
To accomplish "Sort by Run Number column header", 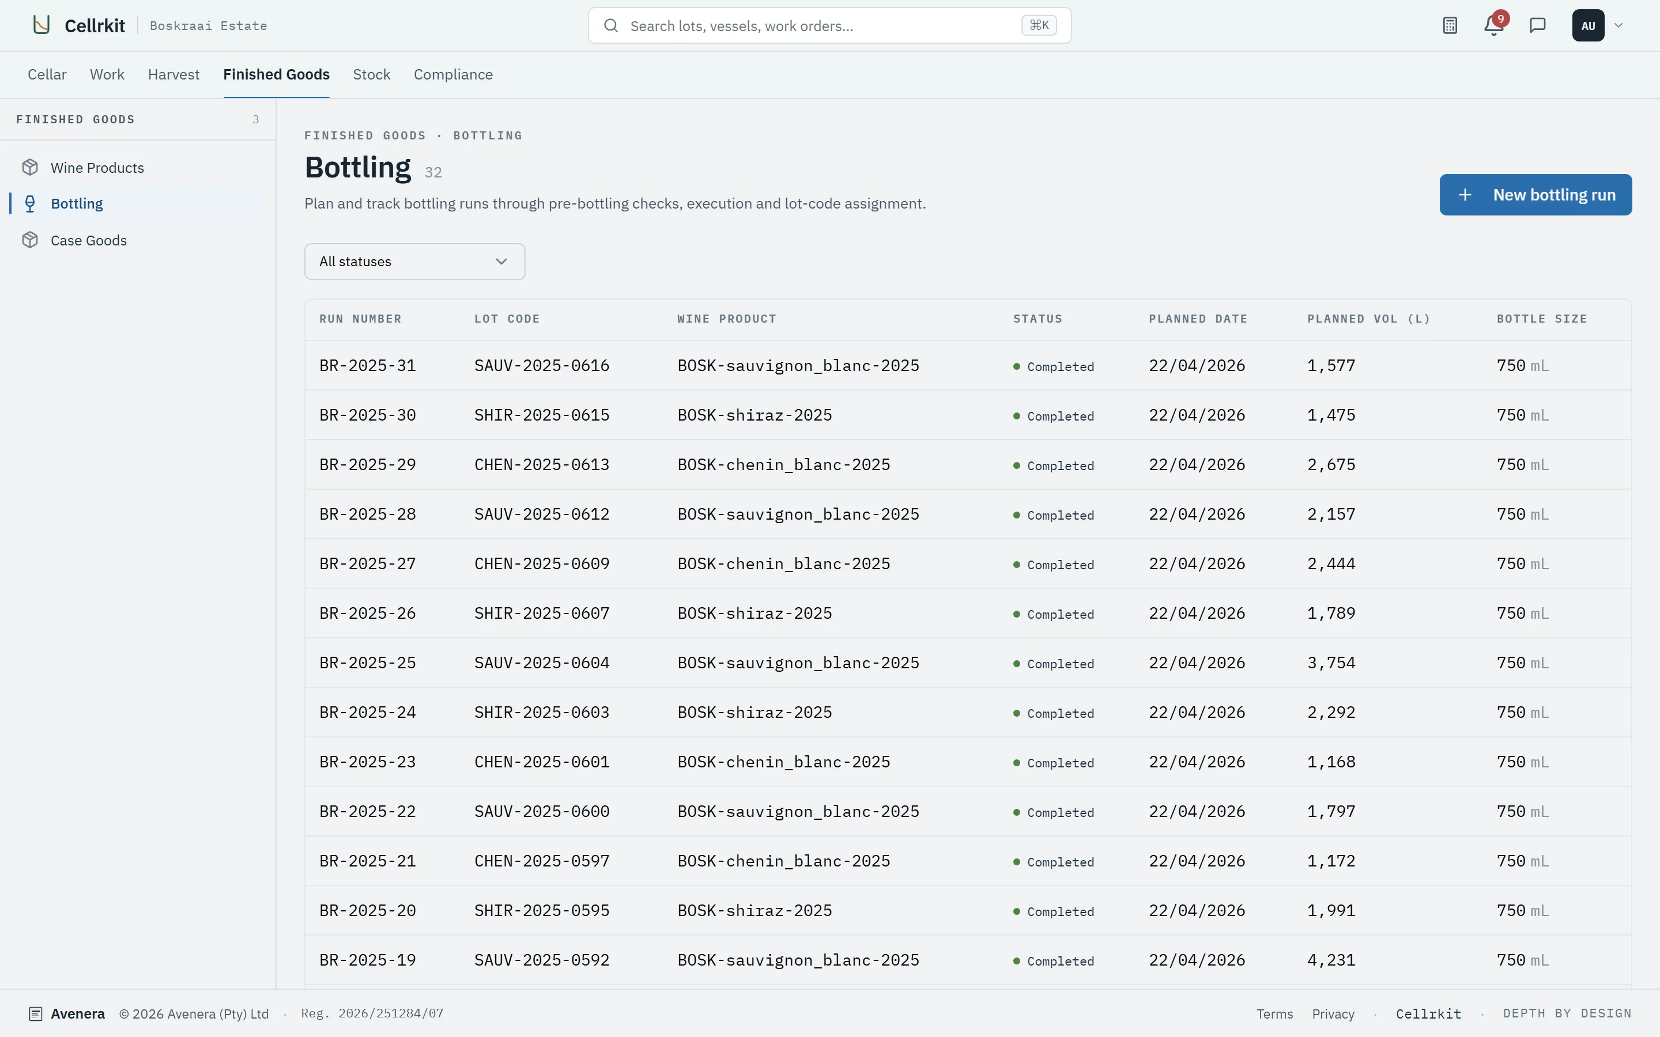I will [360, 319].
